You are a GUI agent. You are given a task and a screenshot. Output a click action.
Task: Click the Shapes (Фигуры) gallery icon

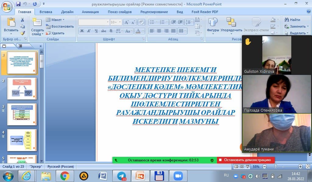pyautogui.click(x=213, y=23)
